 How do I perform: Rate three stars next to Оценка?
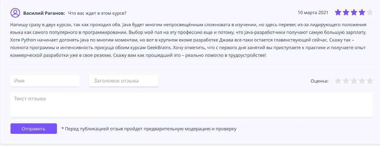354,81
